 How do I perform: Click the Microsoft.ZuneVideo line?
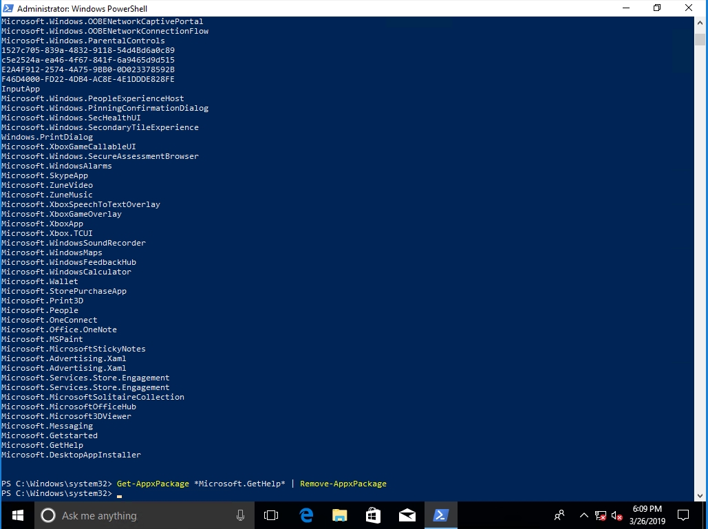coord(47,185)
